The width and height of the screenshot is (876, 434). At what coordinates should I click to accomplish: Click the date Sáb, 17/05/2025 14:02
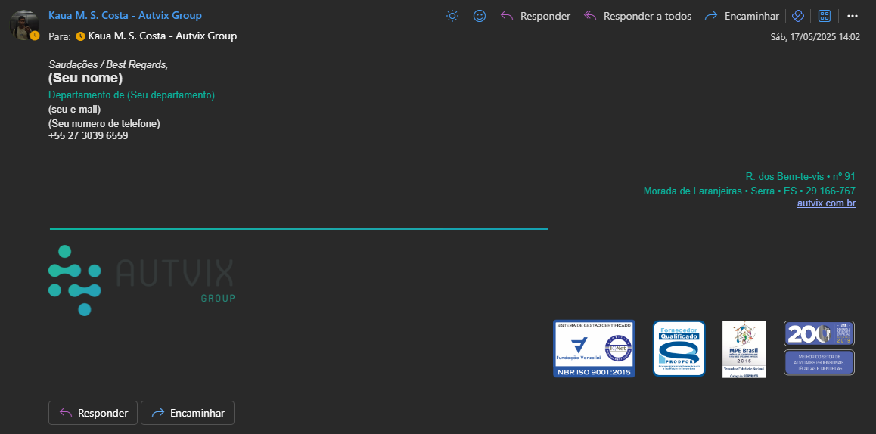point(815,37)
